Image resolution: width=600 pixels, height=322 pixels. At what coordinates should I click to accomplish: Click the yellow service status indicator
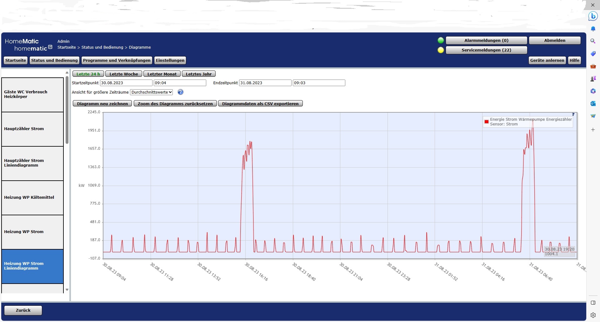tap(441, 50)
